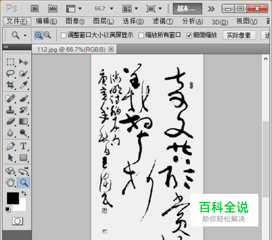272x240 pixels.
Task: Select the Blur tool
Action: click(x=10, y=132)
